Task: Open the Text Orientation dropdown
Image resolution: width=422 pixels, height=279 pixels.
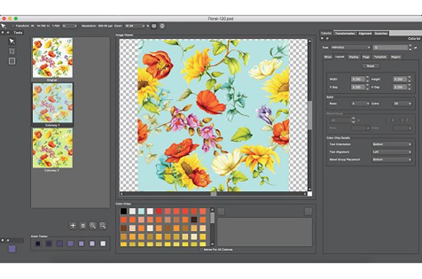Action: pos(392,144)
